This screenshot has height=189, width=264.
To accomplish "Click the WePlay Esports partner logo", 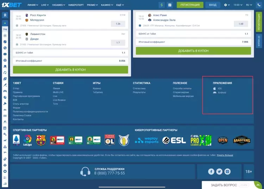I will tap(147, 140).
